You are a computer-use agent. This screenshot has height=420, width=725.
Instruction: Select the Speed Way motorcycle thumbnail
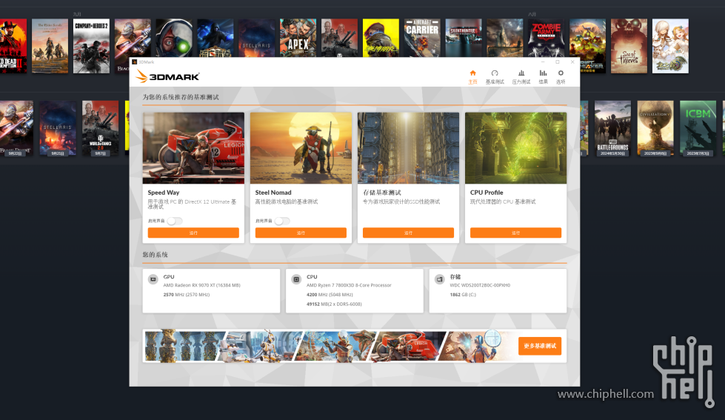point(193,147)
